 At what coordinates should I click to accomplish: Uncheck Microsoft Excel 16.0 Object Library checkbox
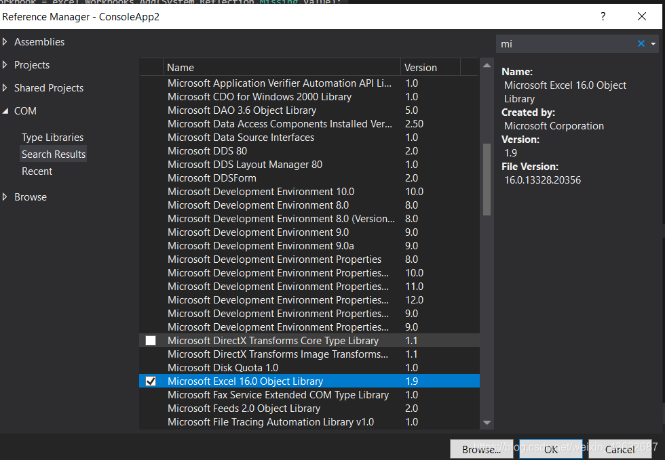pyautogui.click(x=151, y=381)
